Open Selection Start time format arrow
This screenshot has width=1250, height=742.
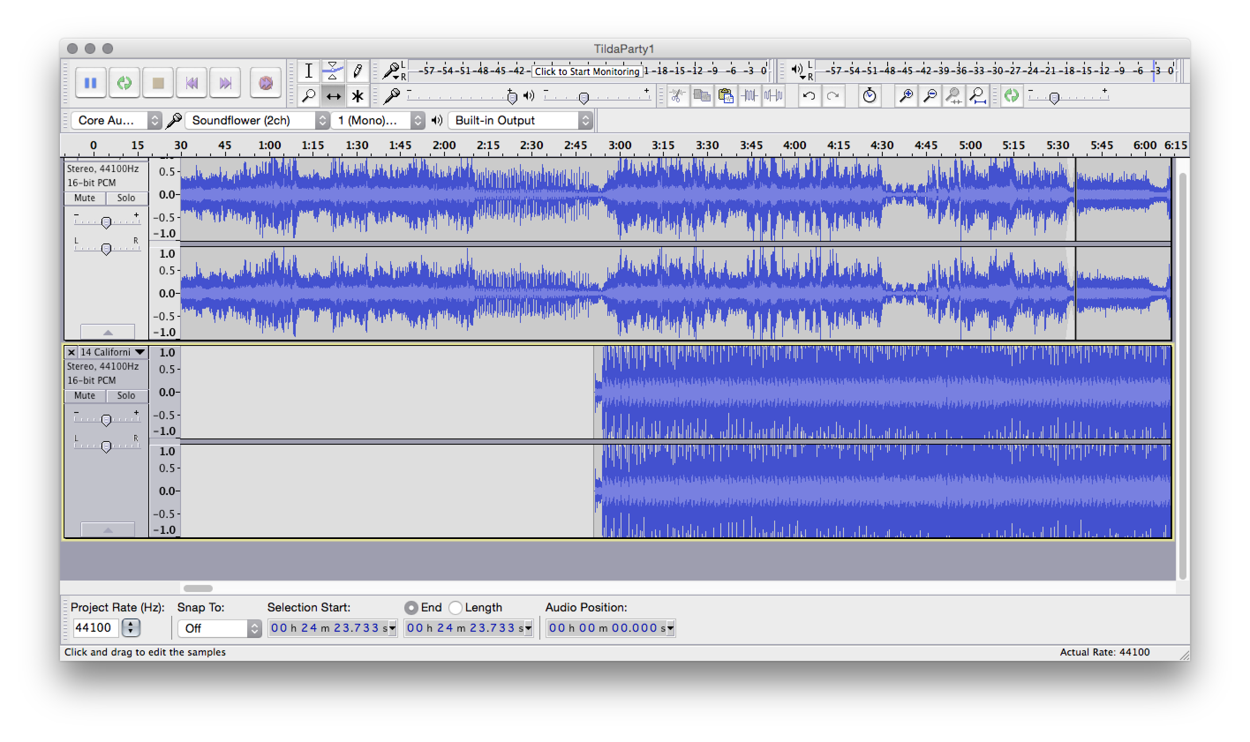393,628
